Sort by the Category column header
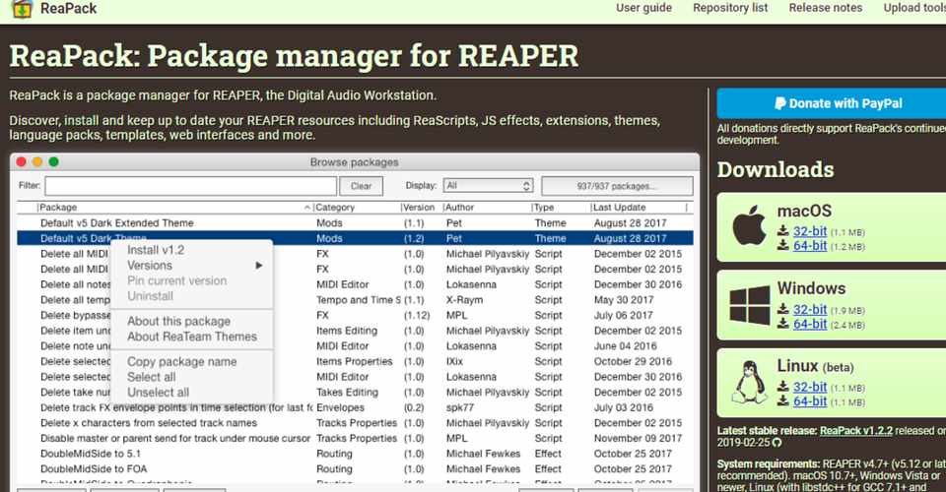The width and height of the screenshot is (946, 492). pos(356,208)
